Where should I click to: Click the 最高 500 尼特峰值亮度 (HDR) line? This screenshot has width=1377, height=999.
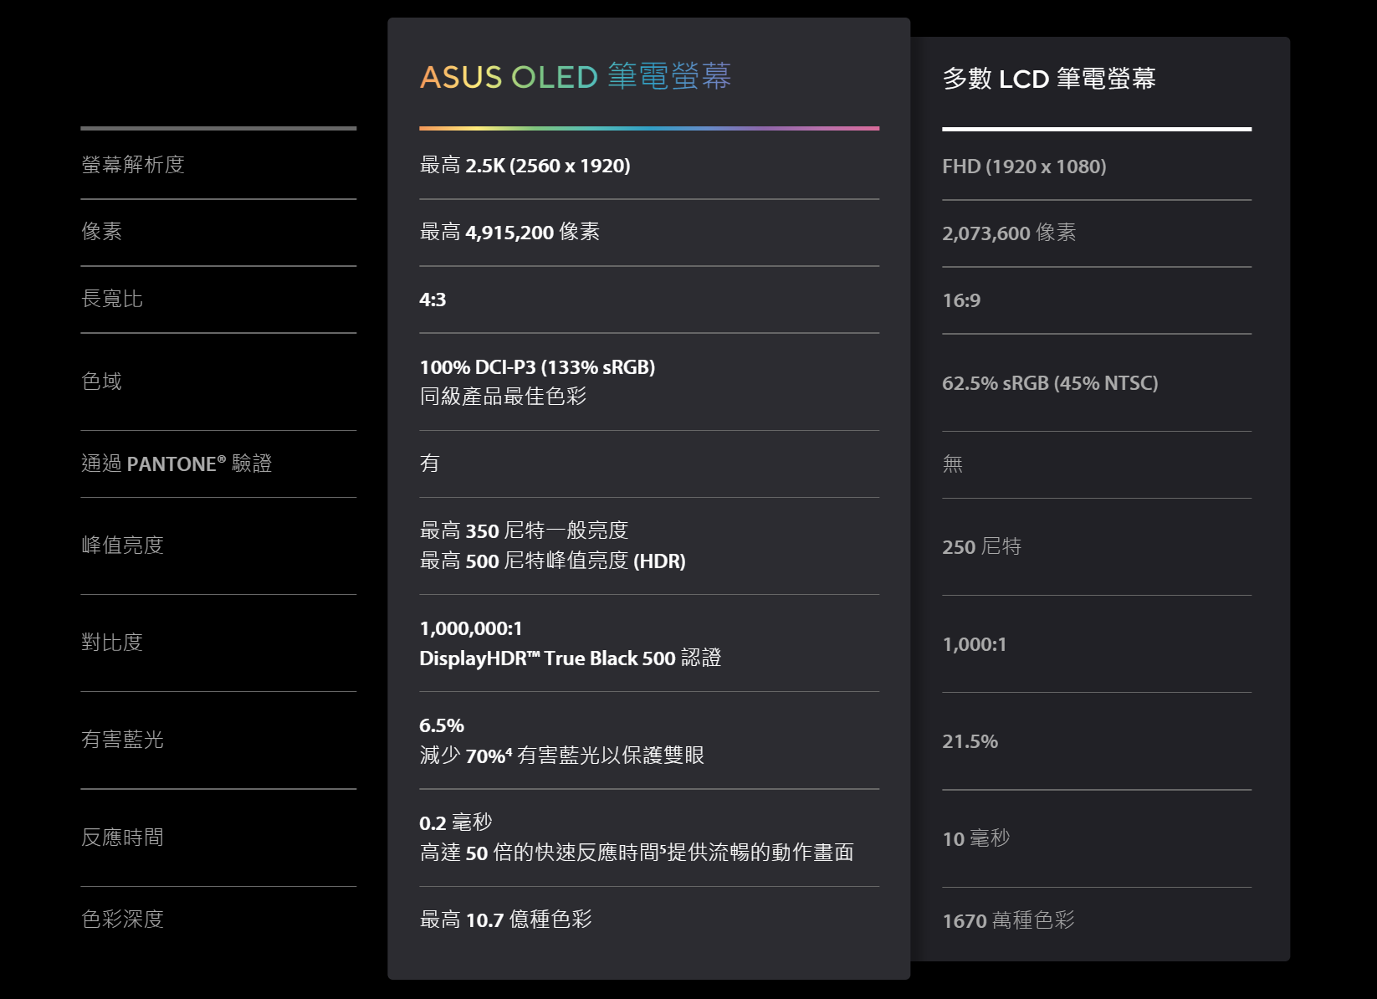click(x=552, y=561)
